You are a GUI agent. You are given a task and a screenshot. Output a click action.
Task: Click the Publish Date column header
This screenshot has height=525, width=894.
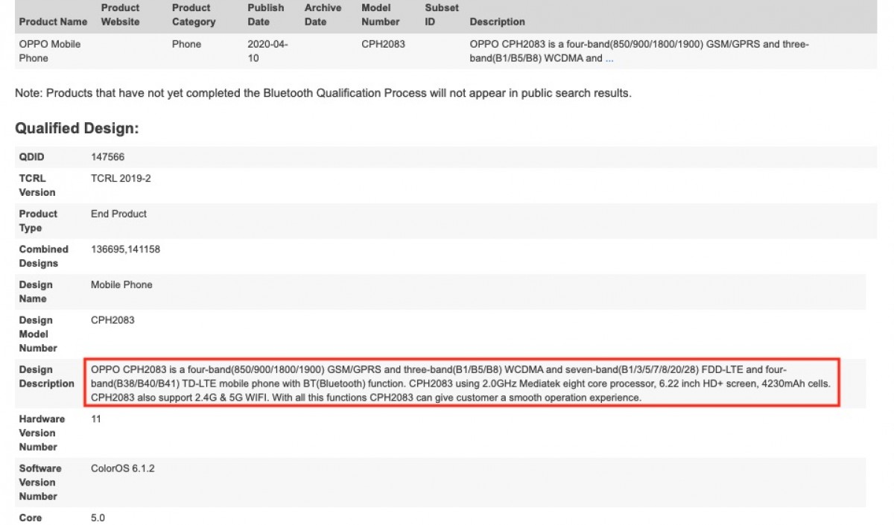click(x=266, y=15)
